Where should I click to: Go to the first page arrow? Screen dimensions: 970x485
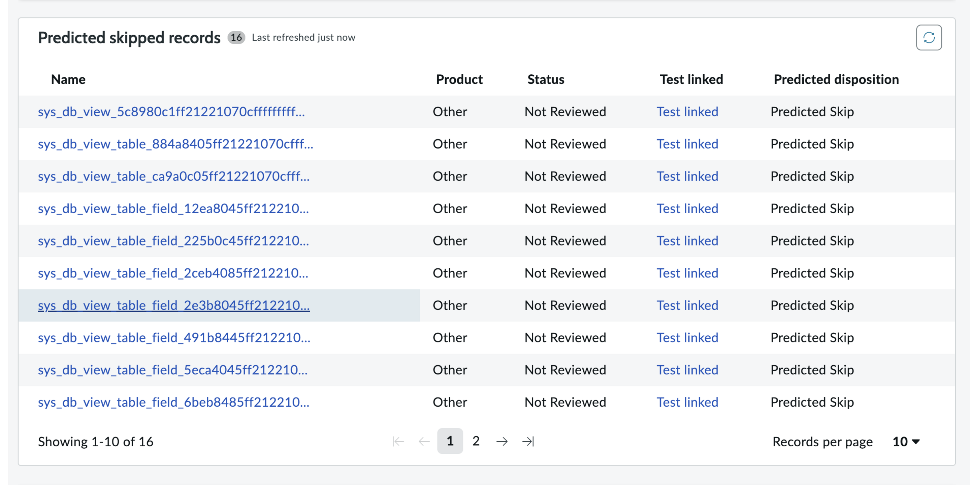pos(398,441)
